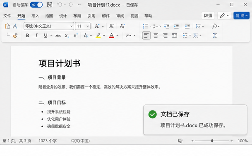Image resolution: width=252 pixels, height=156 pixels.
Task: Switch to the 审阅 tab
Action: pos(120,16)
